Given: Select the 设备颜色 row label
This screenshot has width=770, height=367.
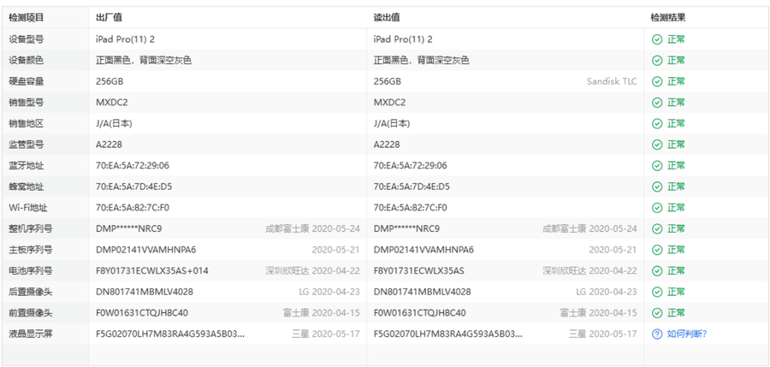Looking at the screenshot, I should tap(26, 61).
